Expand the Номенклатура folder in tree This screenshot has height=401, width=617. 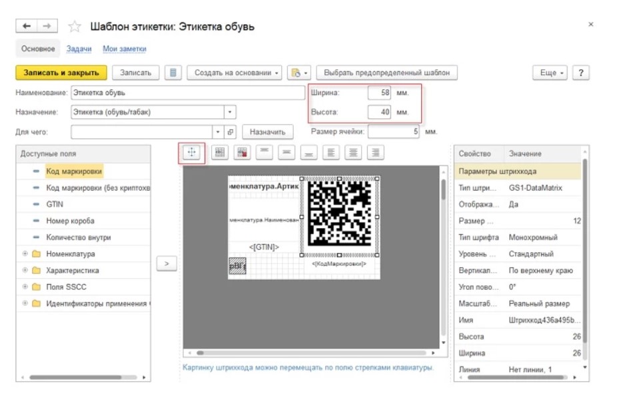point(26,253)
